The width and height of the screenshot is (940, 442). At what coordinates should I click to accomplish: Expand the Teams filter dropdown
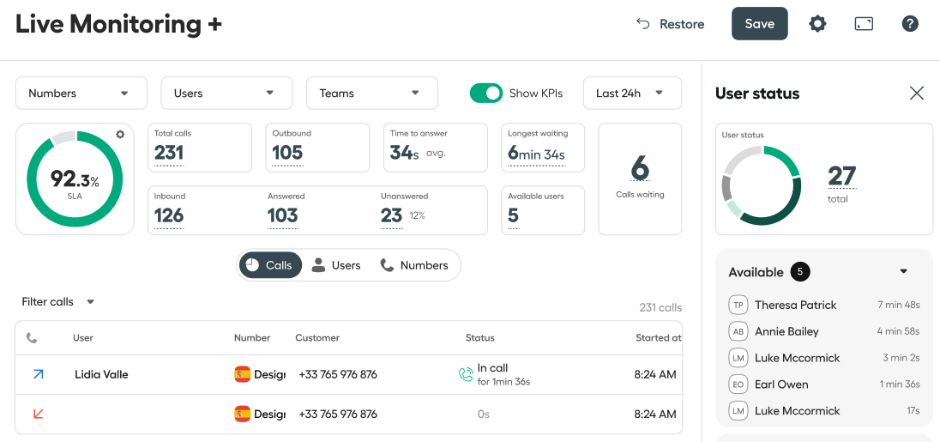tap(372, 93)
